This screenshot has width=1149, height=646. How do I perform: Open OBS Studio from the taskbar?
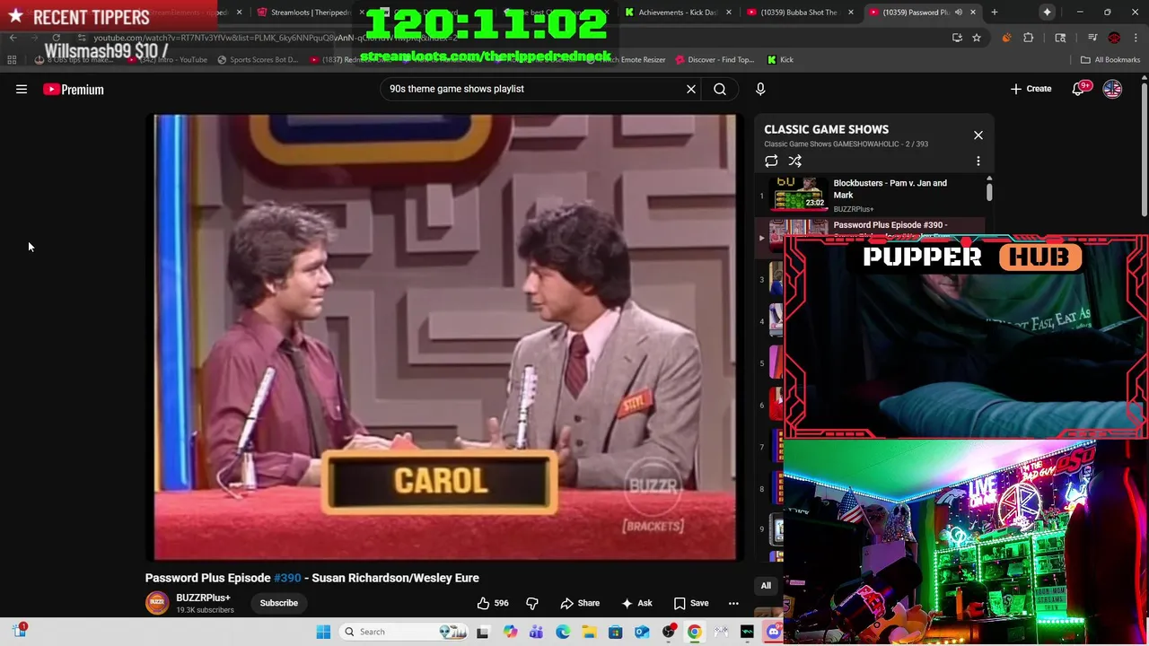pos(669,632)
